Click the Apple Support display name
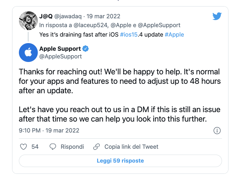The image size is (245, 180). (60, 49)
